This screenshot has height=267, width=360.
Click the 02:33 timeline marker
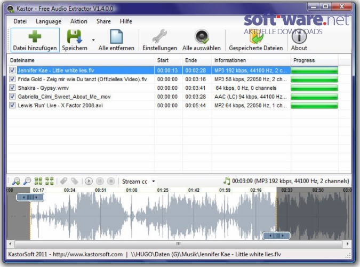(287, 190)
